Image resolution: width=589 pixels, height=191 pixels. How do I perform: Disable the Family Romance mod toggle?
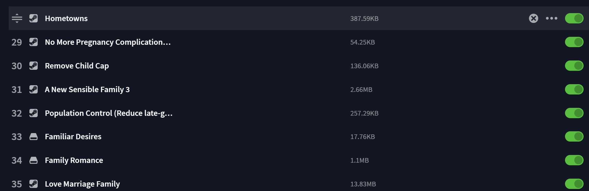[x=574, y=160]
